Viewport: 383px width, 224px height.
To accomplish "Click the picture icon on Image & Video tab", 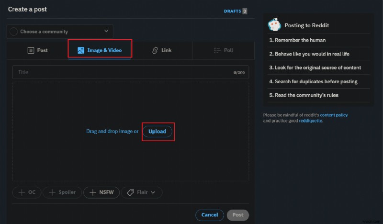I will (81, 50).
